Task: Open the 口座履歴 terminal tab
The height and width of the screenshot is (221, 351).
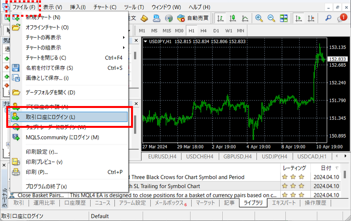Action: pyautogui.click(x=75, y=203)
